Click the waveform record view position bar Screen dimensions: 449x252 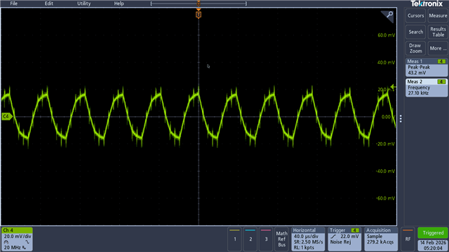(x=199, y=3)
